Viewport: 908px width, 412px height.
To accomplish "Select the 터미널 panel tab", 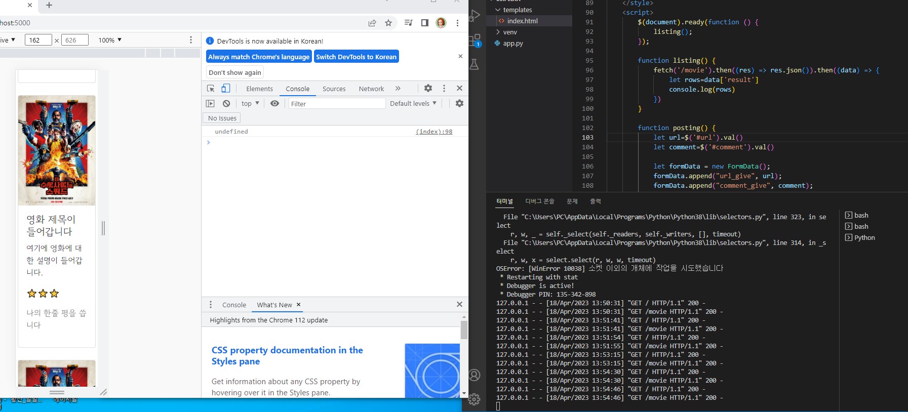I will pyautogui.click(x=504, y=201).
